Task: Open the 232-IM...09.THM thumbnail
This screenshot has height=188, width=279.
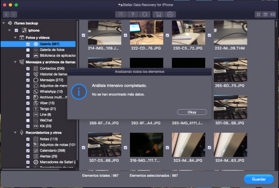Action: (230, 33)
